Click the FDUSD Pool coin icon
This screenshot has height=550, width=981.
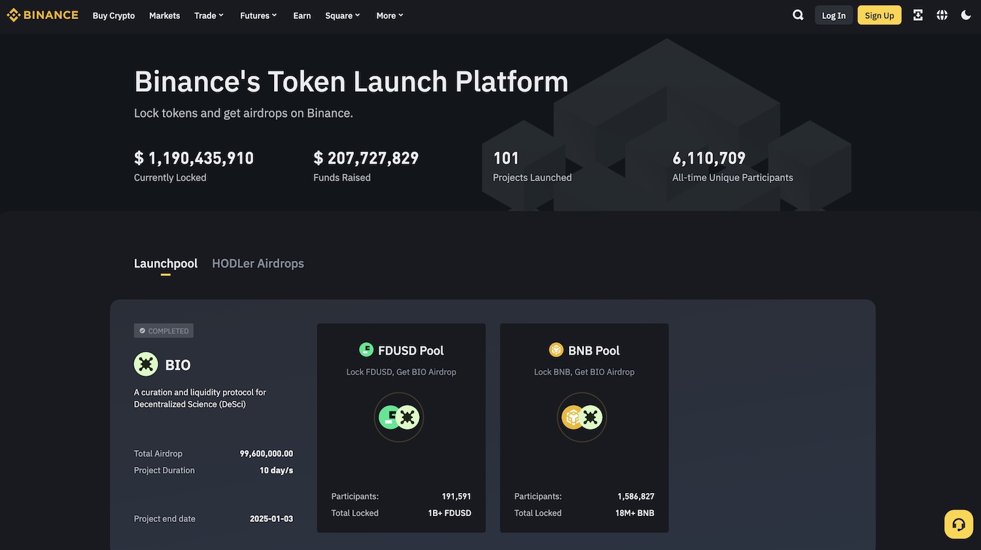pyautogui.click(x=366, y=349)
